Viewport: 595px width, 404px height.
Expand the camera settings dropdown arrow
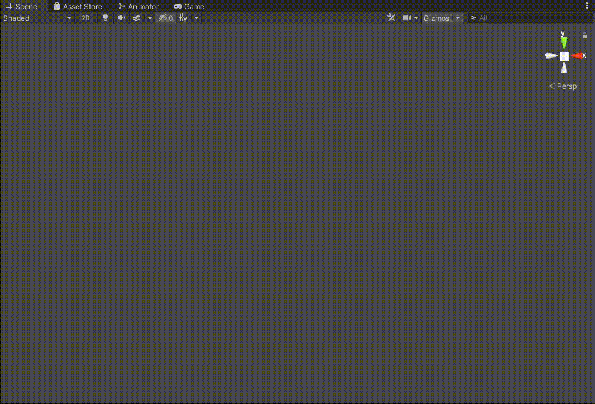coord(417,18)
